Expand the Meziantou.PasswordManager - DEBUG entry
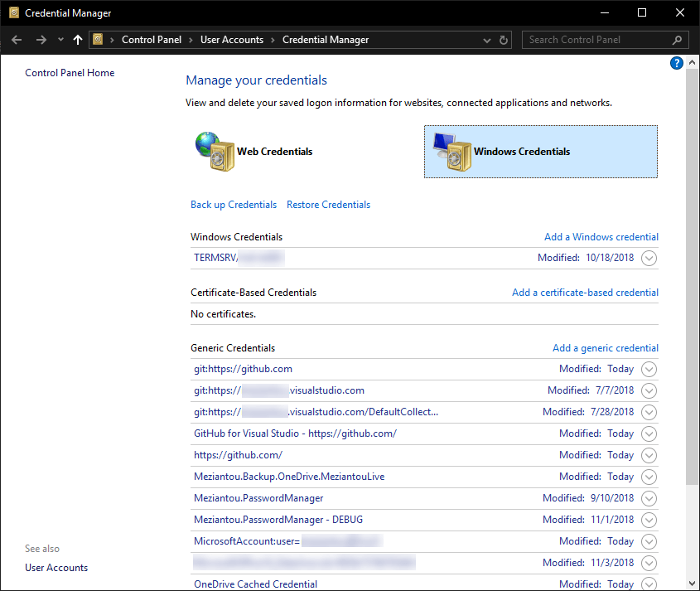700x591 pixels. (x=649, y=520)
